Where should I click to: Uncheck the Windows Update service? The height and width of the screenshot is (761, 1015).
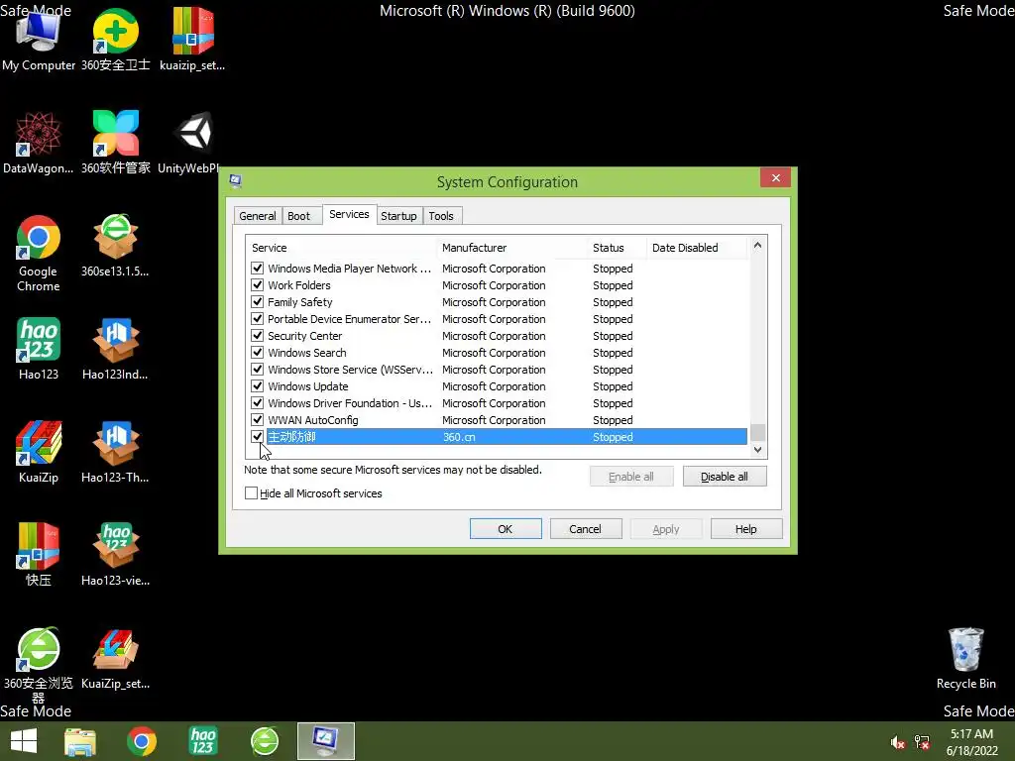tap(257, 385)
